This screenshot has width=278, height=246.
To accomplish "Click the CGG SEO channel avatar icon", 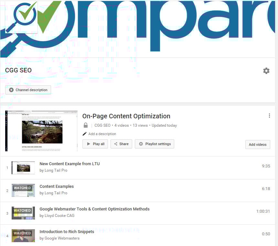I will click(21, 17).
